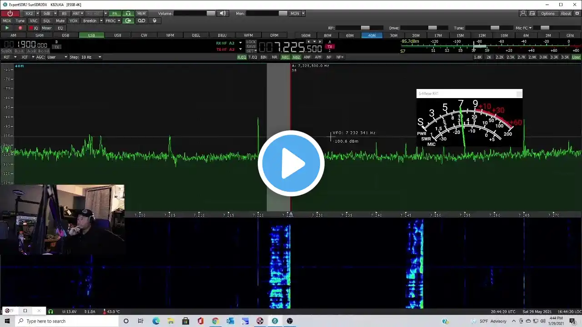The image size is (582, 327).
Task: Toggle the headphones audio icon
Action: tap(128, 14)
